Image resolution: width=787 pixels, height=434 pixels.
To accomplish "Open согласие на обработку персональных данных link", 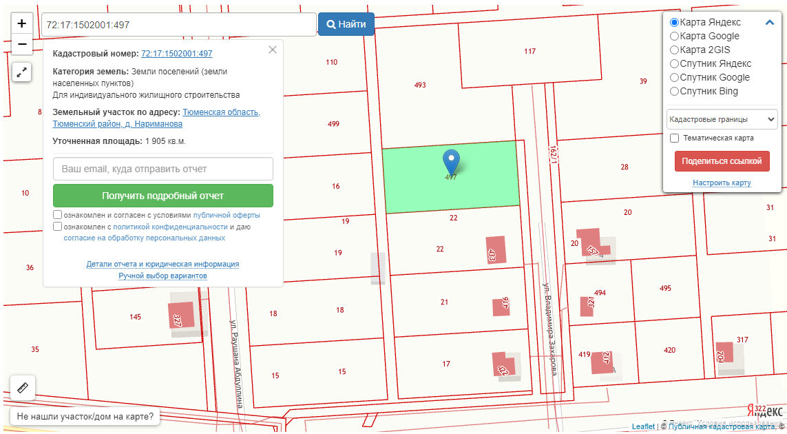I will [144, 238].
